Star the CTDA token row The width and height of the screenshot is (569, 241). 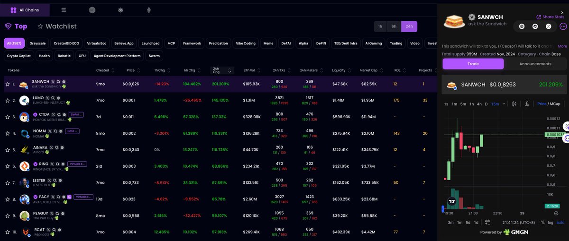tap(8, 117)
